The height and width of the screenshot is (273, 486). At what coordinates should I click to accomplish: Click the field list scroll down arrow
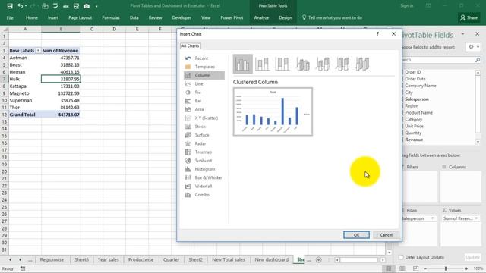(x=478, y=142)
